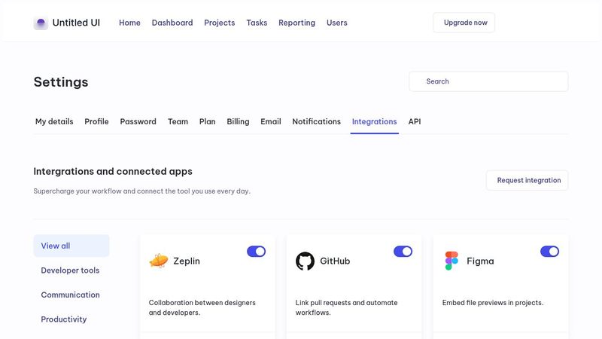Show Communication category integrations
The height and width of the screenshot is (339, 602).
[x=70, y=295]
